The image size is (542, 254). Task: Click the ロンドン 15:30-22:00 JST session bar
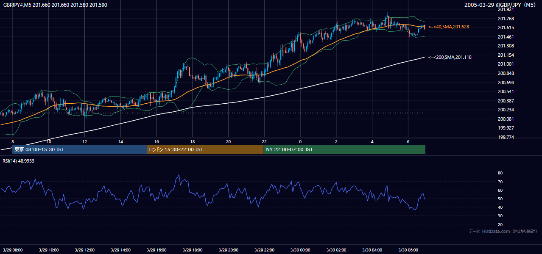205,149
